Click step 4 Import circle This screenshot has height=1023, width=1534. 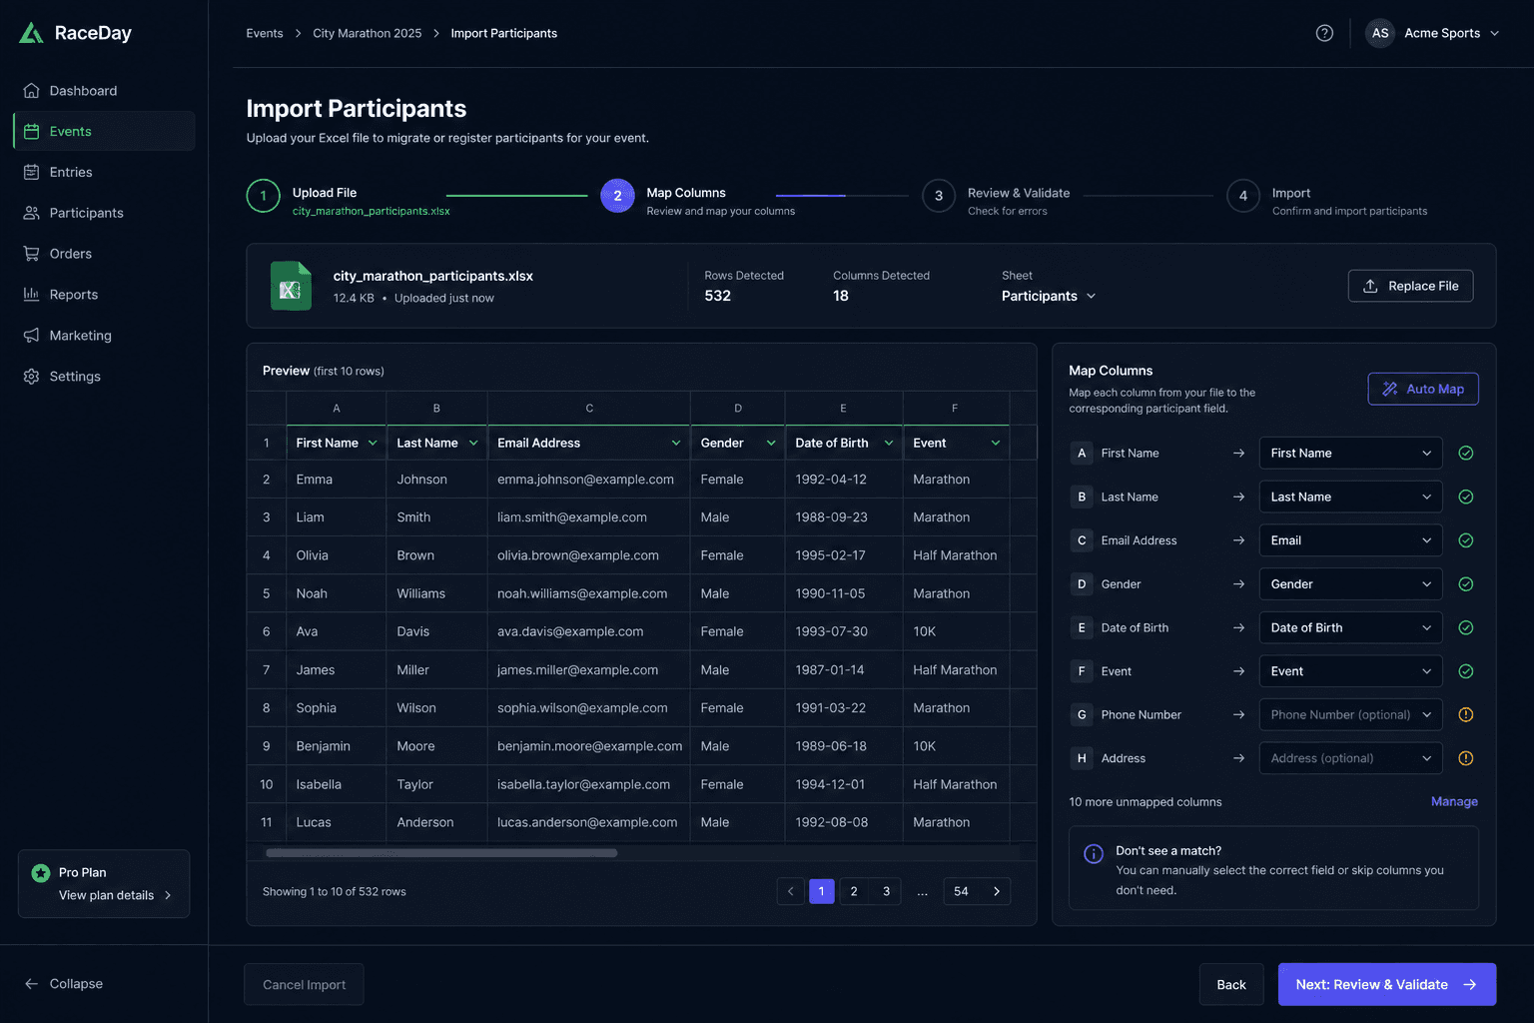coord(1243,196)
